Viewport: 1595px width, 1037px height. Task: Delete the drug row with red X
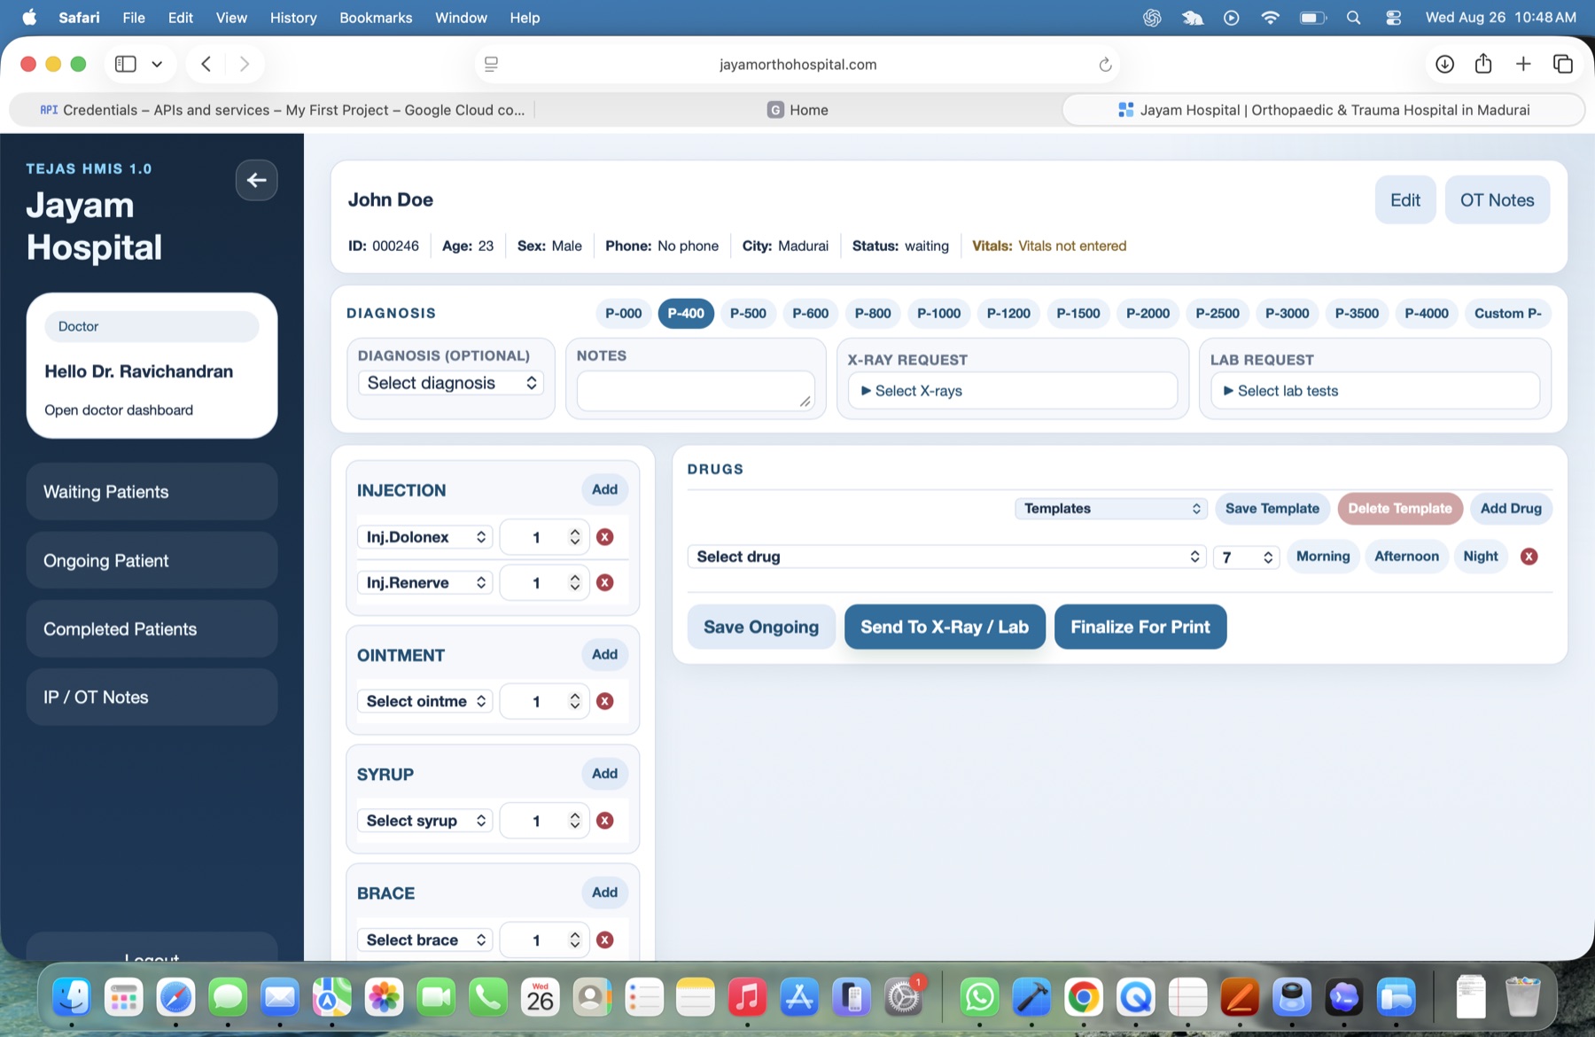tap(1529, 557)
